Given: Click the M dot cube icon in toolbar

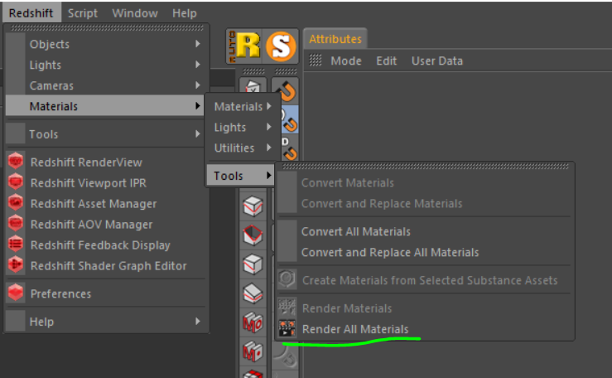Looking at the screenshot, I should point(253,351).
